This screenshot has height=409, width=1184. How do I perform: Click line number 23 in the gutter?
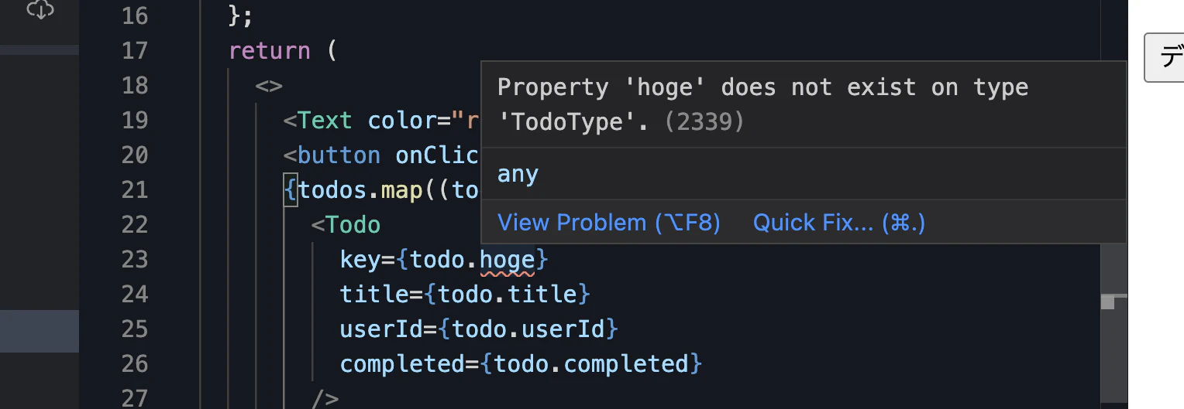point(134,260)
